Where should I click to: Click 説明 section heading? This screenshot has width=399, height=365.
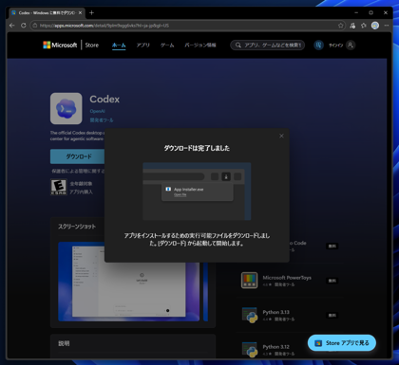coord(64,343)
